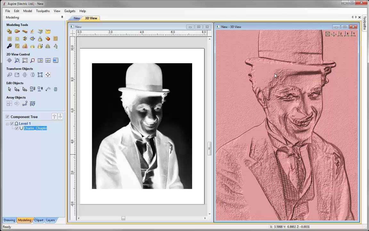Screen dimensions: 369x231
Task: Click the Tile Windows Vertically icon
Action: [40, 60]
